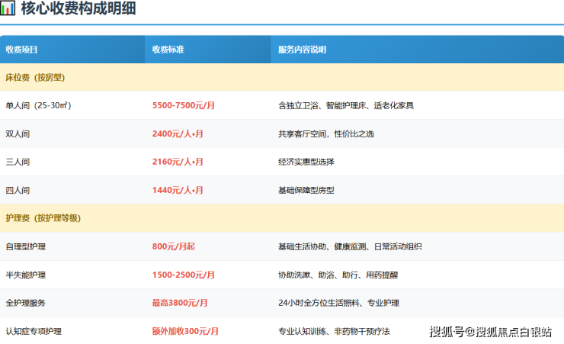Click the 最高3800元/月 price
Screen dimensions: 564x344
[x=180, y=303]
